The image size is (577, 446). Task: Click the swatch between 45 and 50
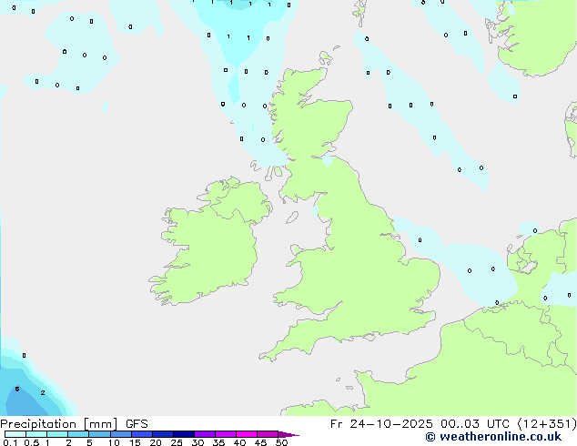click(268, 434)
